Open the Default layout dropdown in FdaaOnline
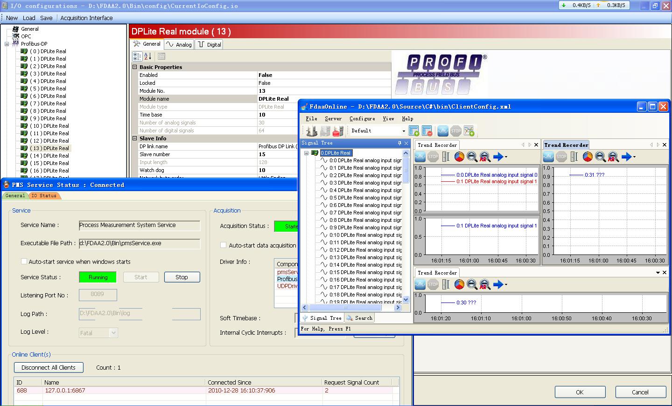Viewport: 672px width, 406px height. 404,131
